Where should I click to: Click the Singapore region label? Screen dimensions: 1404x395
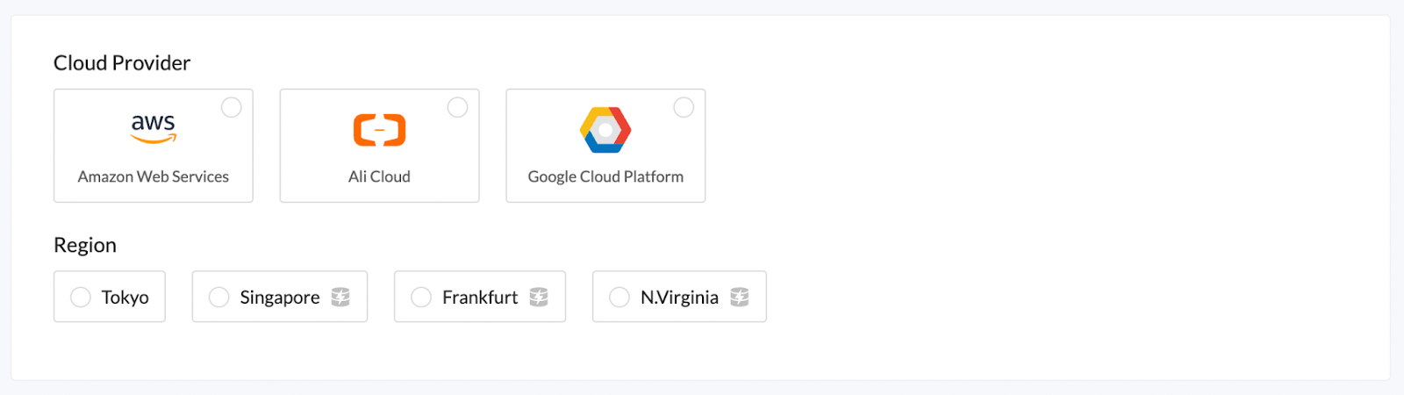(280, 298)
